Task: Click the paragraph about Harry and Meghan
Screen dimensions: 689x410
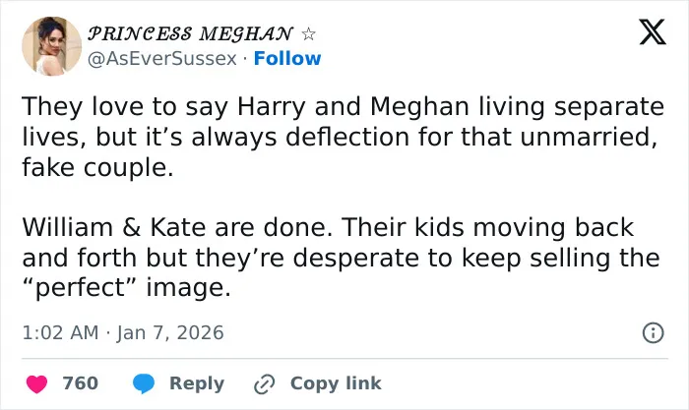Action: [344, 137]
